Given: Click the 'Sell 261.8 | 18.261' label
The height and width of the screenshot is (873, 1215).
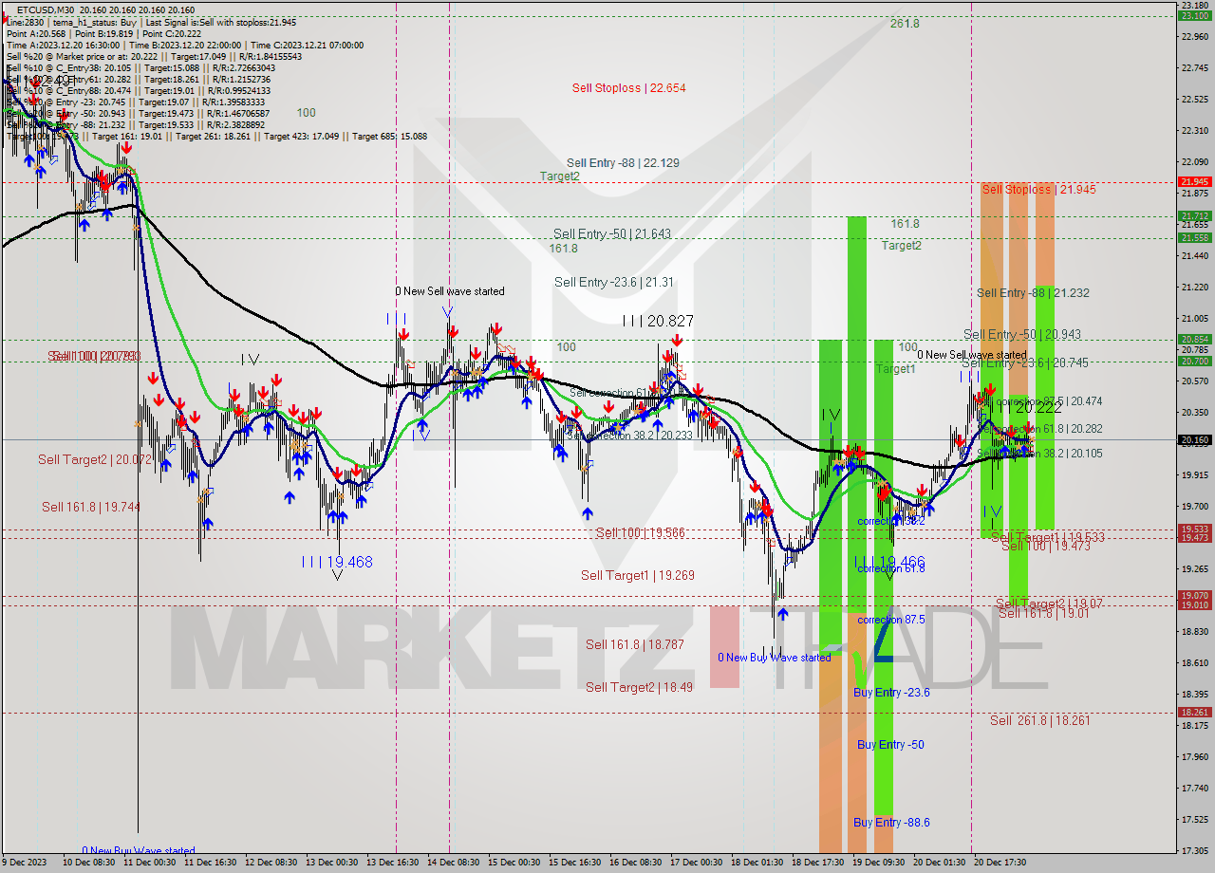Looking at the screenshot, I should point(1040,720).
